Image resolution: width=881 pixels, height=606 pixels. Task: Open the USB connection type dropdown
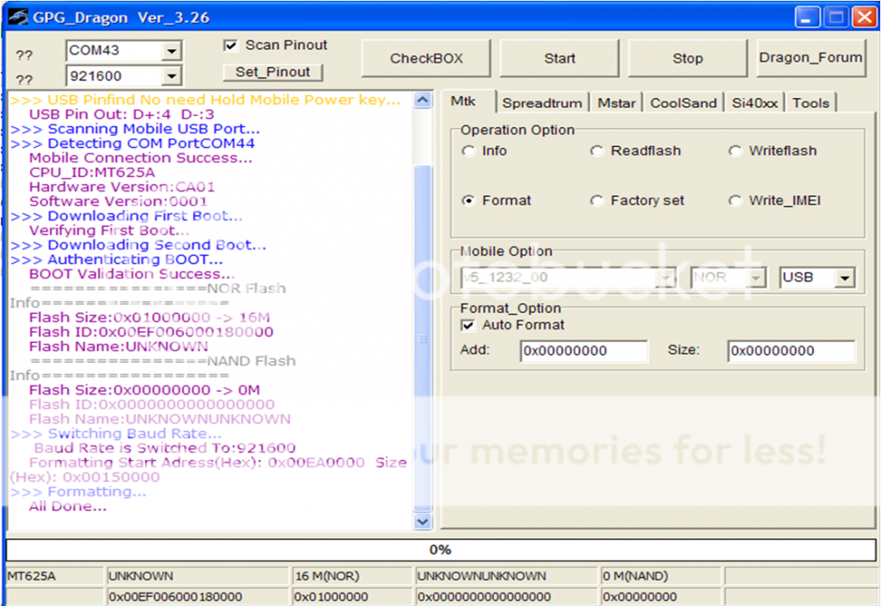tap(845, 279)
